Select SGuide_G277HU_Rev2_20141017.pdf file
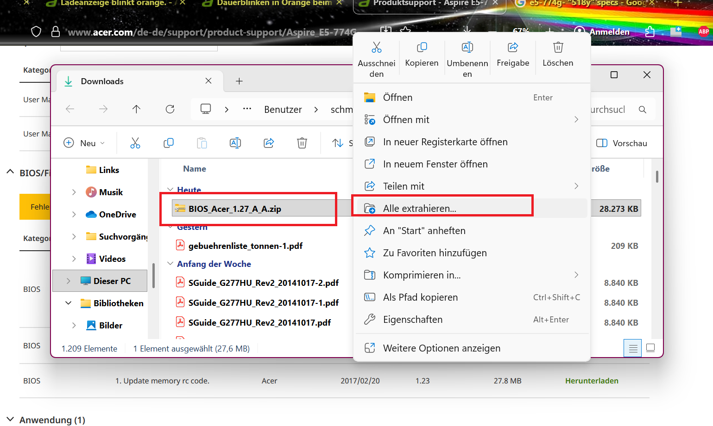 click(x=259, y=323)
